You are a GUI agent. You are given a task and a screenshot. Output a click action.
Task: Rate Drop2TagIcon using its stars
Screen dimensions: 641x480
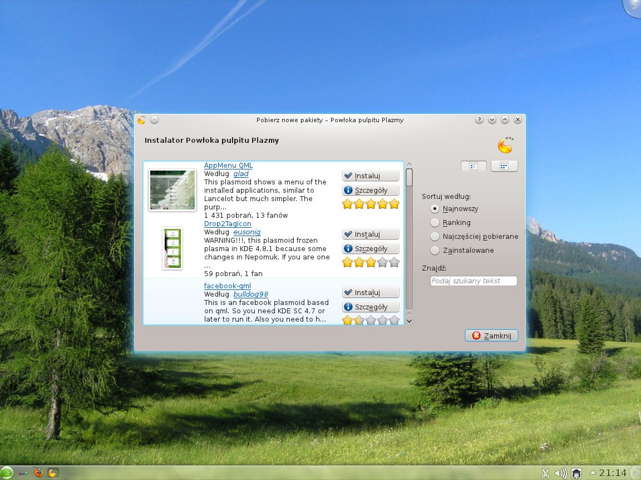tap(371, 262)
